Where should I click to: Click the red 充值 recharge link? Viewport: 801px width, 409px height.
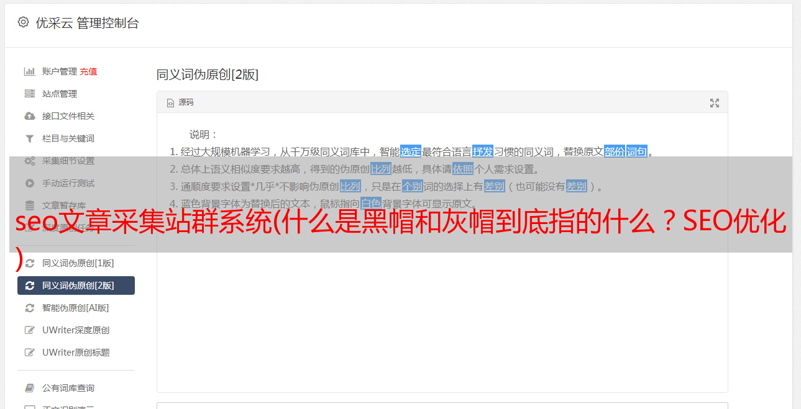(88, 71)
